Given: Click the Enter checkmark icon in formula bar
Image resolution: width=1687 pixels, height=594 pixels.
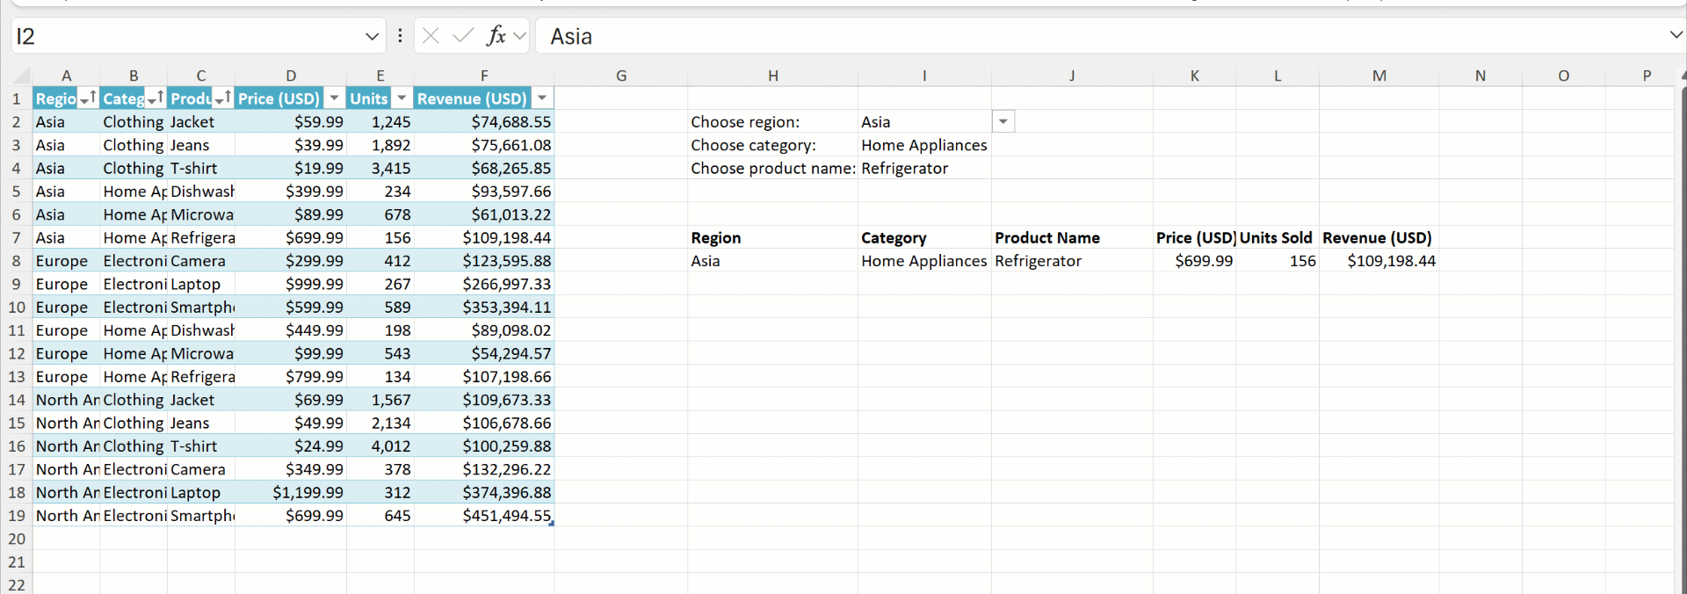Looking at the screenshot, I should coord(463,36).
